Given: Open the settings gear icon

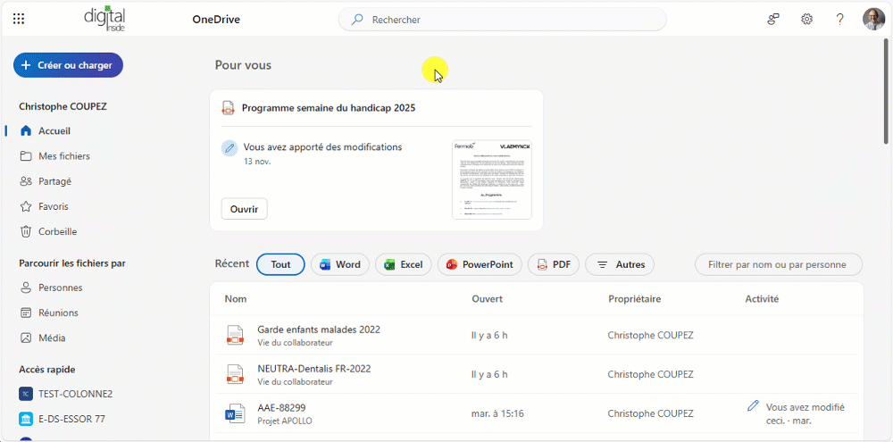Looking at the screenshot, I should coord(806,19).
